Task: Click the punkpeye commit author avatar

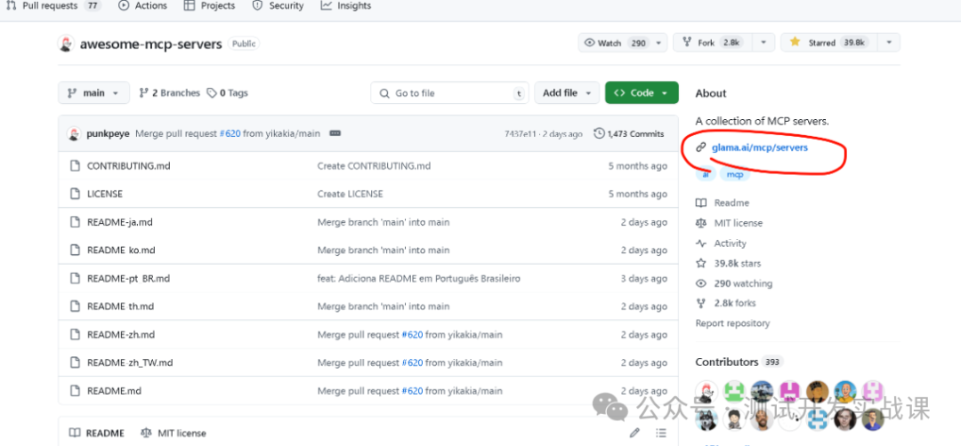Action: (74, 133)
